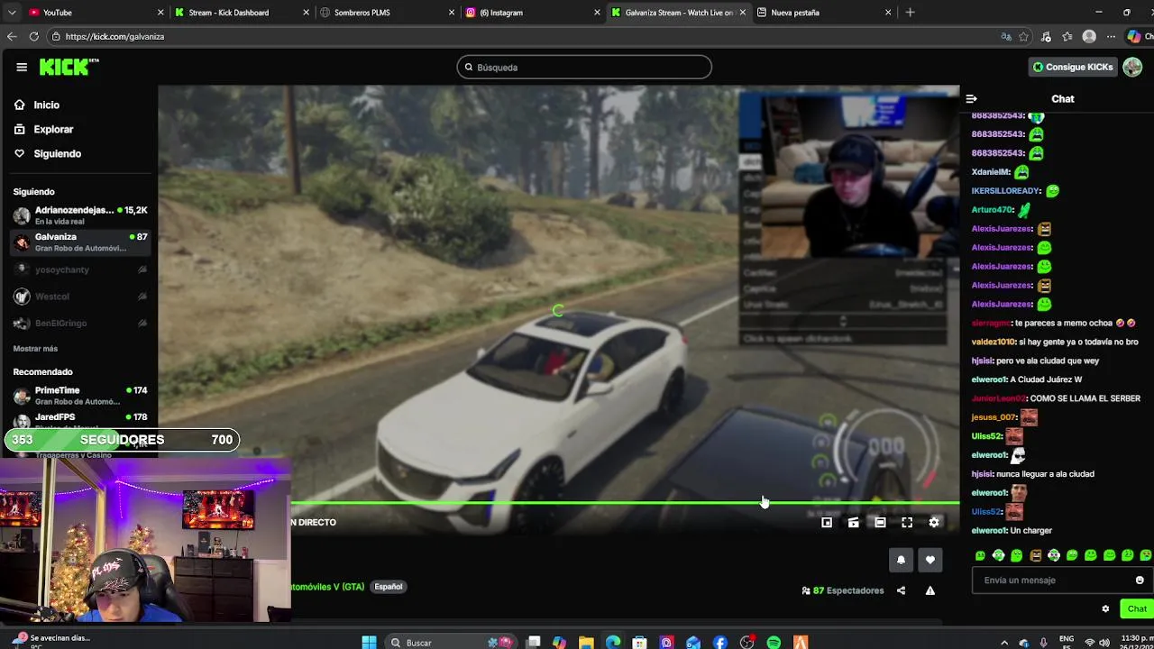Viewport: 1154px width, 649px height.
Task: Send message with the green Chat button
Action: [x=1137, y=609]
